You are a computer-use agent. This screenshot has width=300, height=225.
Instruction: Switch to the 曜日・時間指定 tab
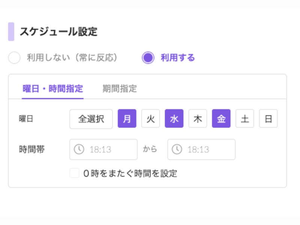pyautogui.click(x=53, y=88)
